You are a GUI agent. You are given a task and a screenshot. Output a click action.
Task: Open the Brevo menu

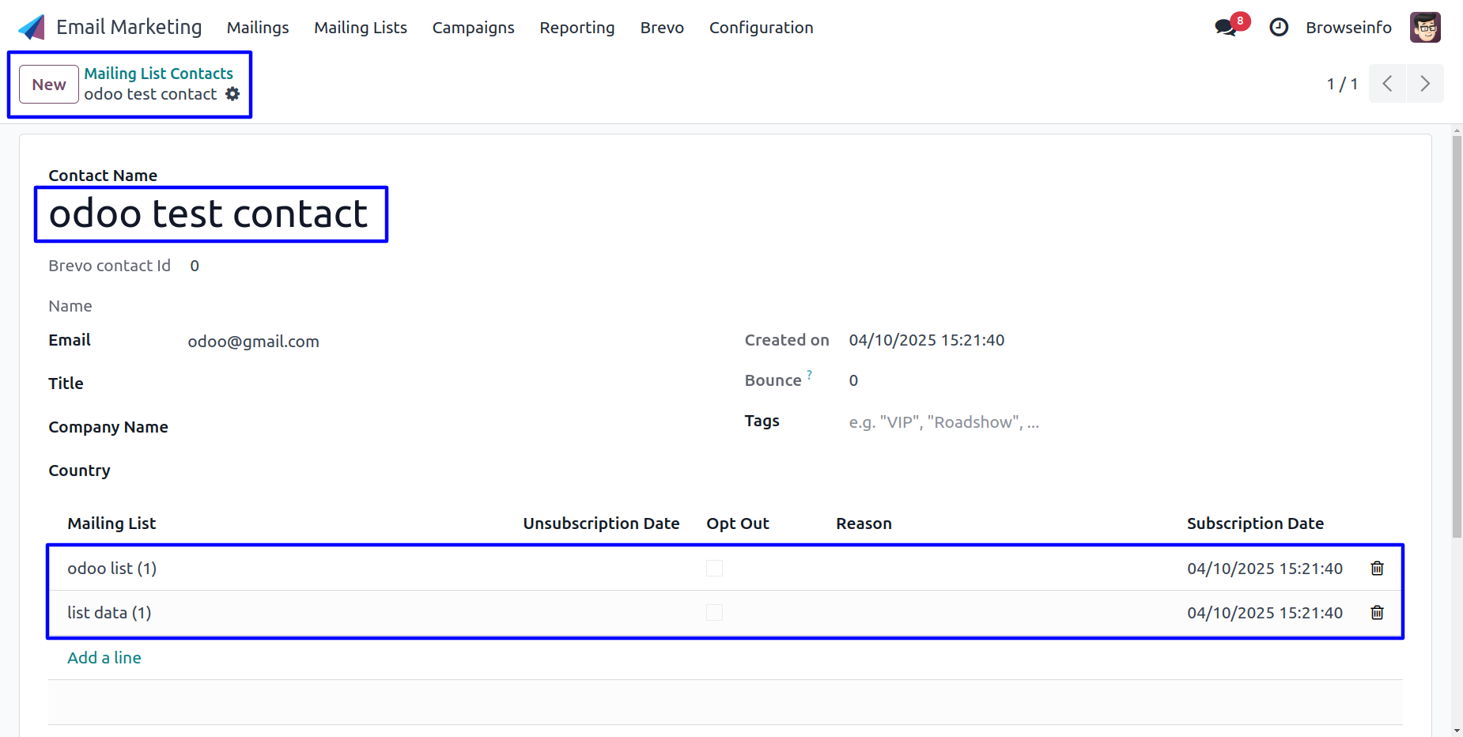click(x=662, y=28)
